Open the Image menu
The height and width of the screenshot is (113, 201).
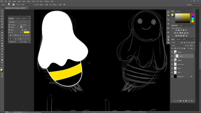[14, 1]
